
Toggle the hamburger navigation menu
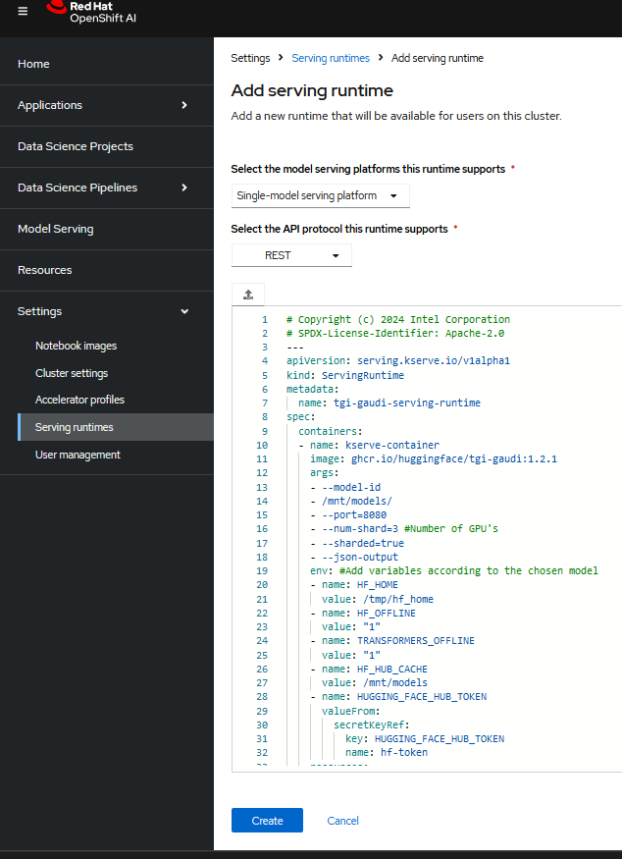tap(23, 11)
